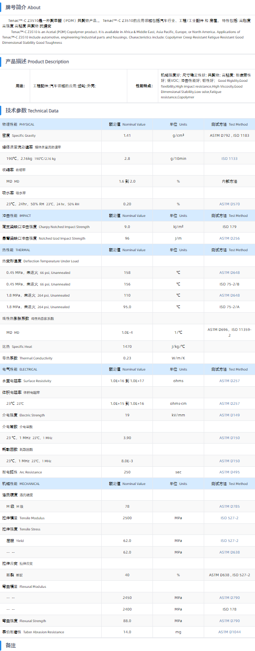Screen dimensions: 255x651
Task: Select the 备注 remarks heading at bottom
Action: click(x=11, y=645)
